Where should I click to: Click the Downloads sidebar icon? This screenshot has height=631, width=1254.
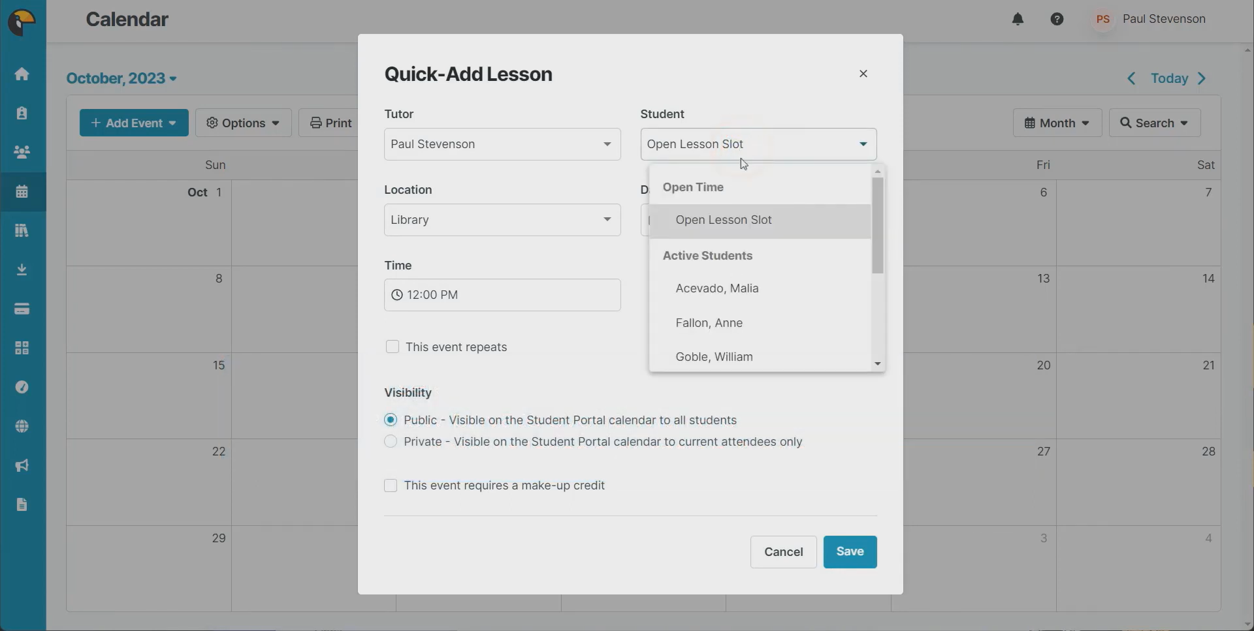coord(22,269)
